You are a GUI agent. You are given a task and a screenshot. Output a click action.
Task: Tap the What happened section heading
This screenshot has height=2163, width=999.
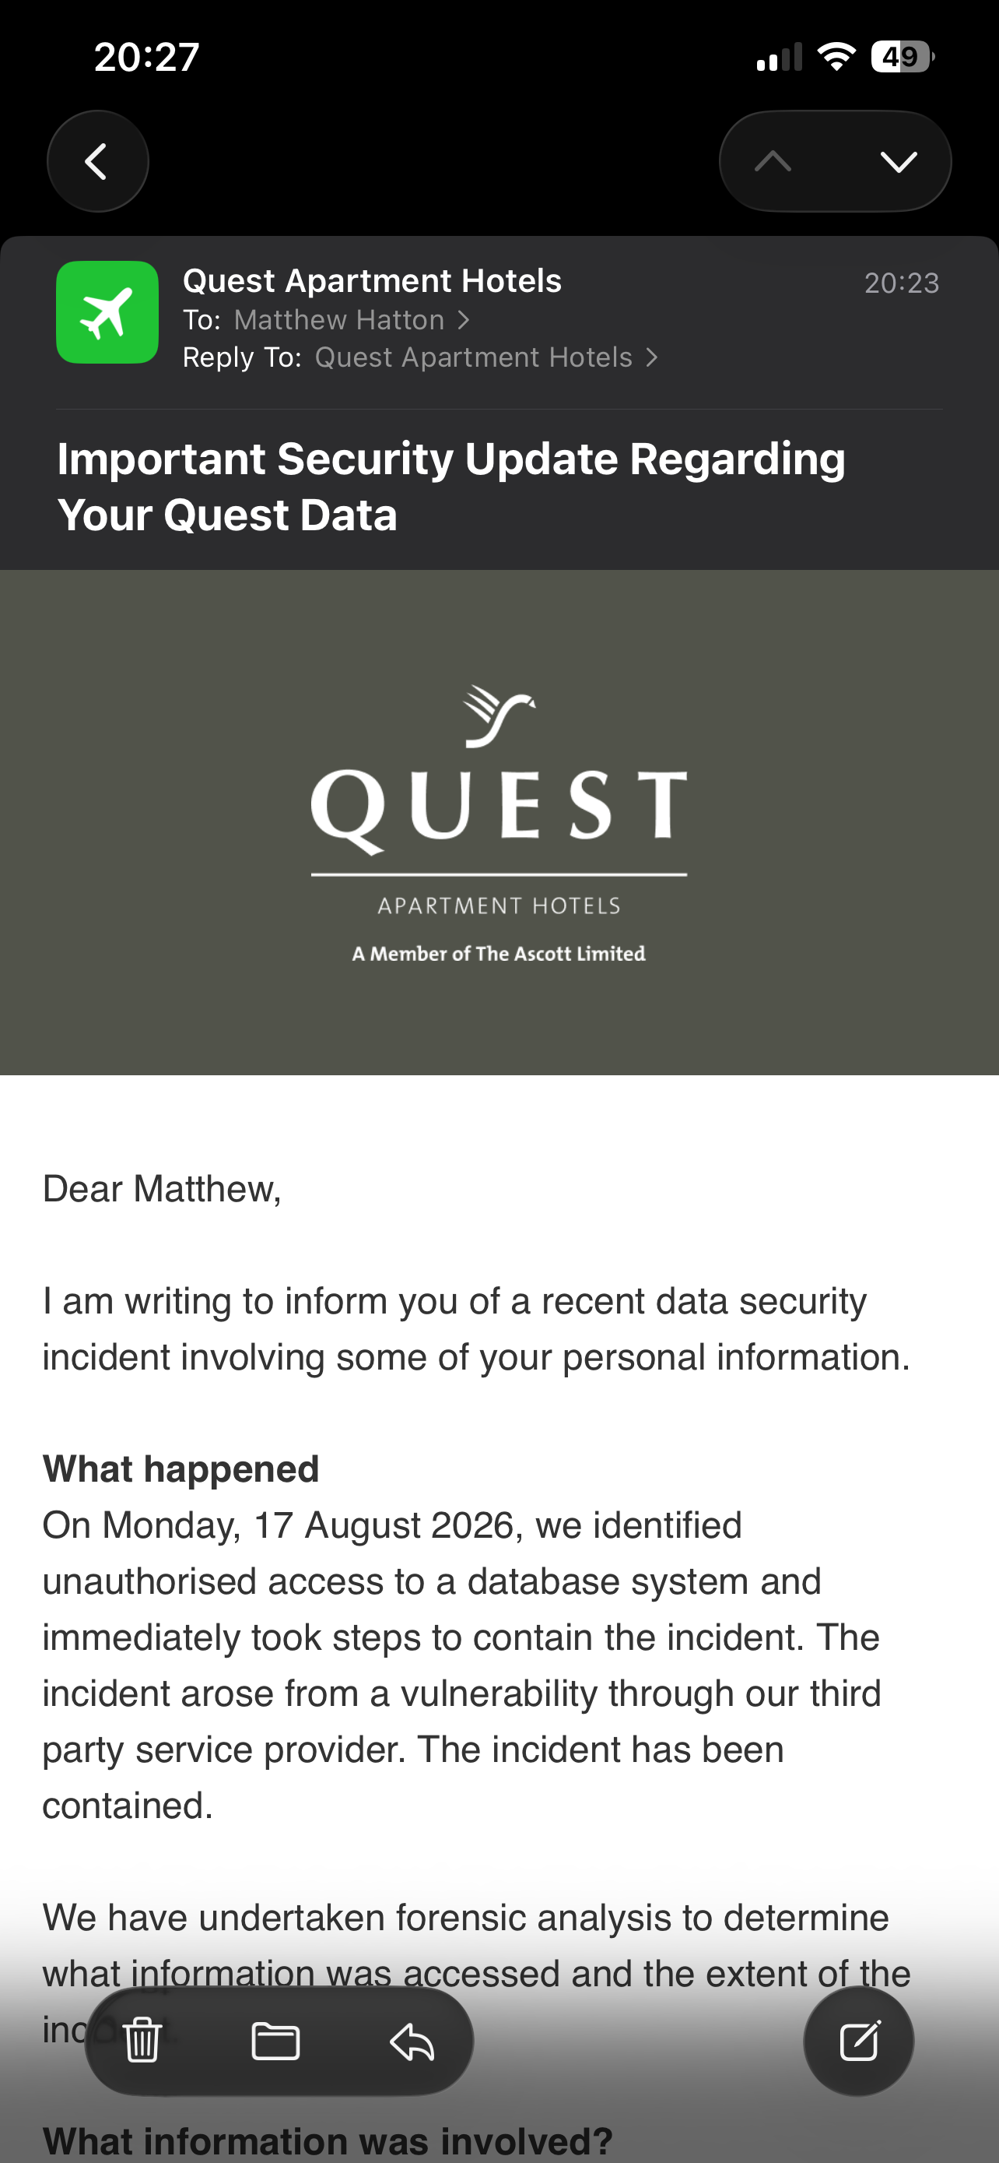pos(181,1468)
